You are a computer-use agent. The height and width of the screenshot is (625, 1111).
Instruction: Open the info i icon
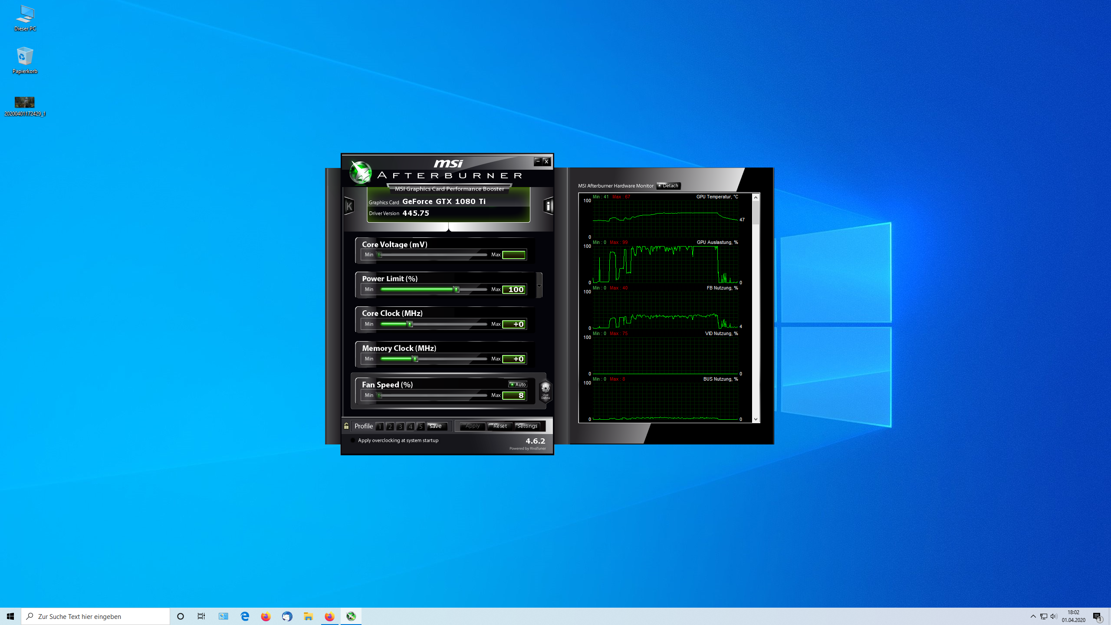click(548, 206)
